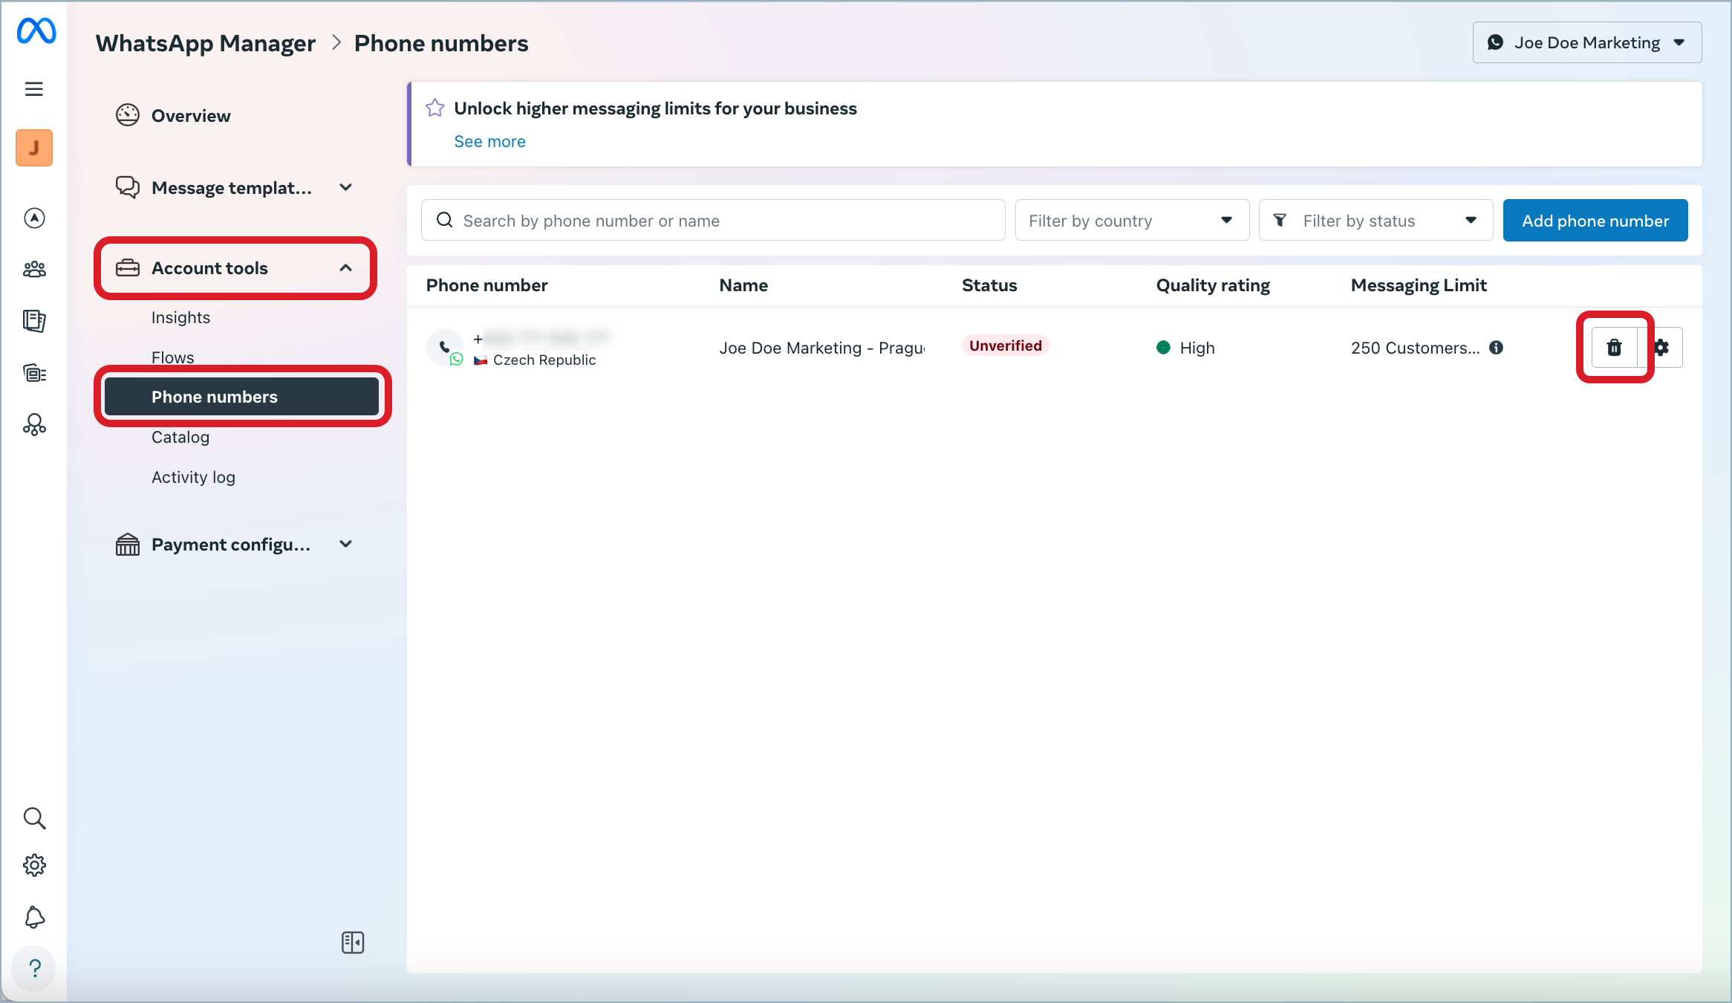
Task: Toggle the hamburger menu icon top left
Action: pyautogui.click(x=33, y=88)
